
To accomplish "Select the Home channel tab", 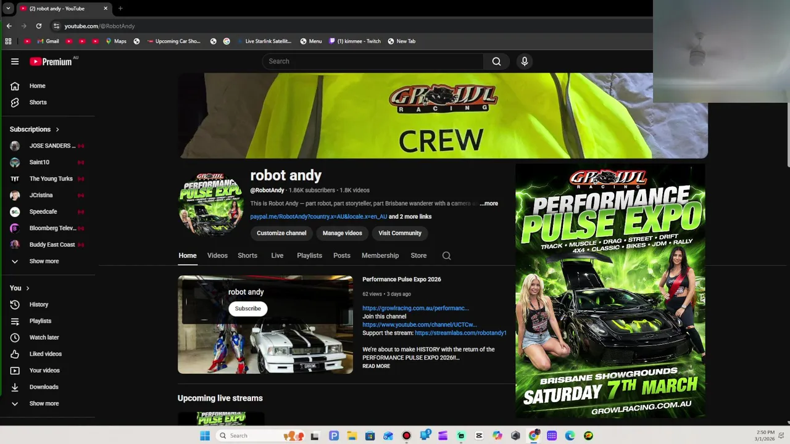I will pos(188,255).
